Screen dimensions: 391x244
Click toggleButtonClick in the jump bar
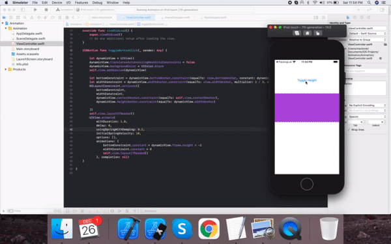coord(152,24)
